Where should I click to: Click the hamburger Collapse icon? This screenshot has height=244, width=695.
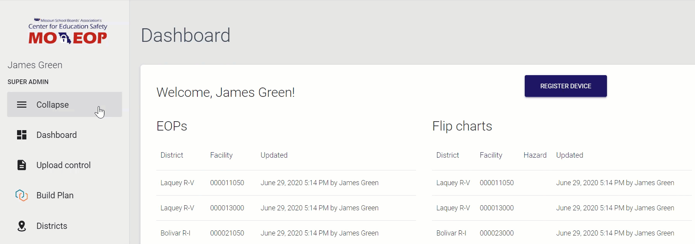[x=22, y=105]
